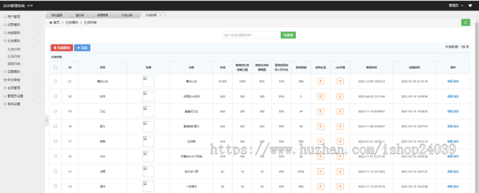
Task: Click orange icon left of vip column, ID 19
Action: point(320,111)
